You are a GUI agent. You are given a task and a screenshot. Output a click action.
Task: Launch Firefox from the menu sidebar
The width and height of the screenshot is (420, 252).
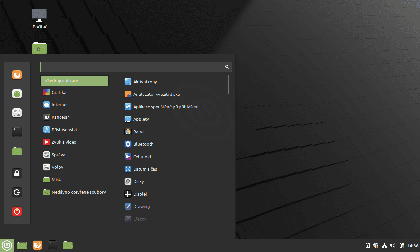tap(17, 74)
